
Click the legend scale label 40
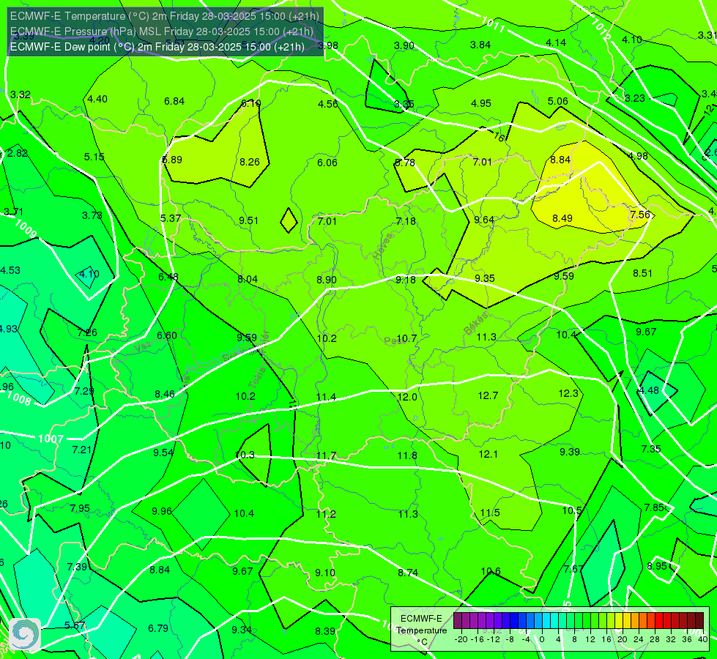(703, 639)
